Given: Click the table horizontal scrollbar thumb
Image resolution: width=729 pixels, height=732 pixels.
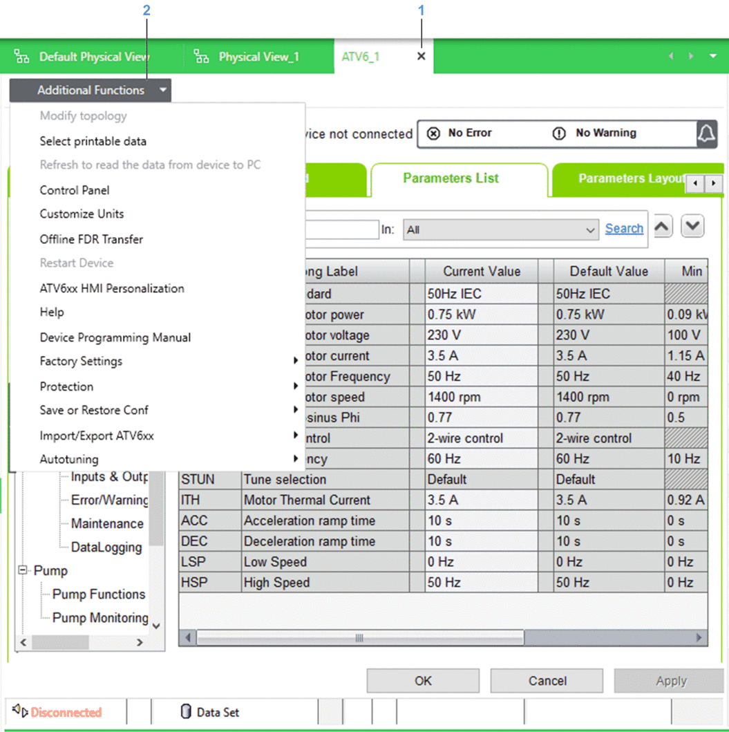Looking at the screenshot, I should [359, 637].
